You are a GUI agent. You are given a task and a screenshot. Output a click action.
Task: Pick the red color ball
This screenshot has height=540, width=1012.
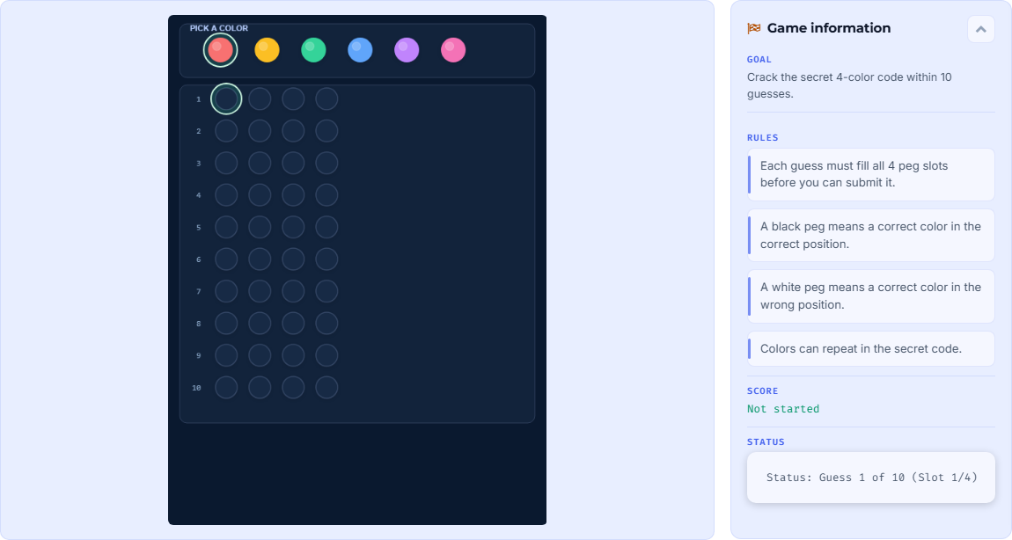(221, 50)
